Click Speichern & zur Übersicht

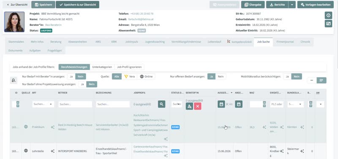[77, 5]
